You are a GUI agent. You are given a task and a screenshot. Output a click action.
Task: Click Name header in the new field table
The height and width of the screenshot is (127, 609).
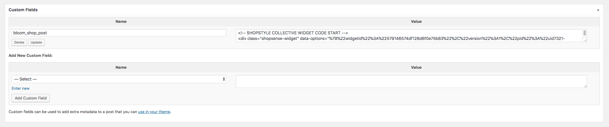[121, 67]
